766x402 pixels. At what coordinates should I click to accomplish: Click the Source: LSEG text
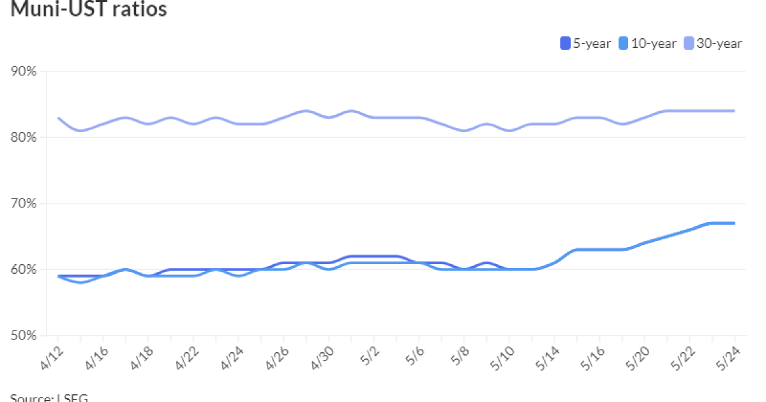(x=49, y=398)
